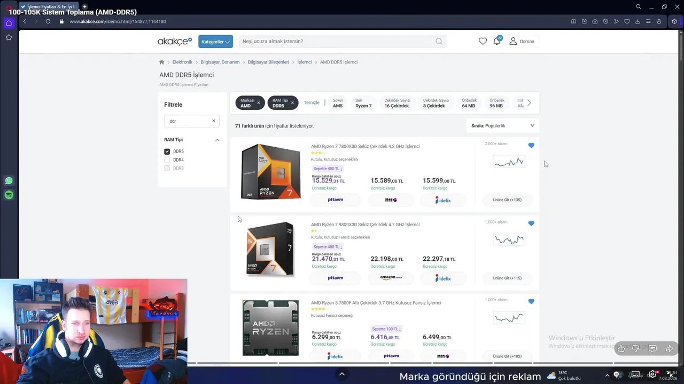Screen dimensions: 684x384
Task: Select the 16 Çekirdek filter chip
Action: click(x=397, y=103)
